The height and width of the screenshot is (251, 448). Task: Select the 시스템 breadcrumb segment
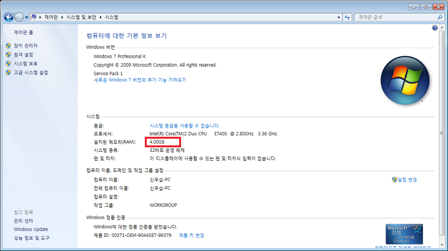coord(112,17)
